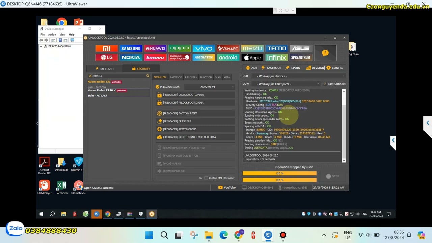This screenshot has width=432, height=243.
Task: Choose the Meizu brand tile
Action: coord(252,49)
